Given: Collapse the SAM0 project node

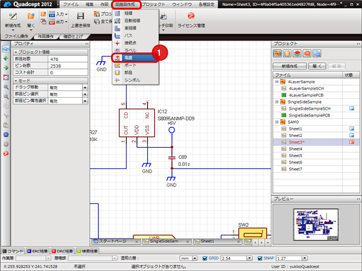Looking at the screenshot, I should (x=276, y=122).
